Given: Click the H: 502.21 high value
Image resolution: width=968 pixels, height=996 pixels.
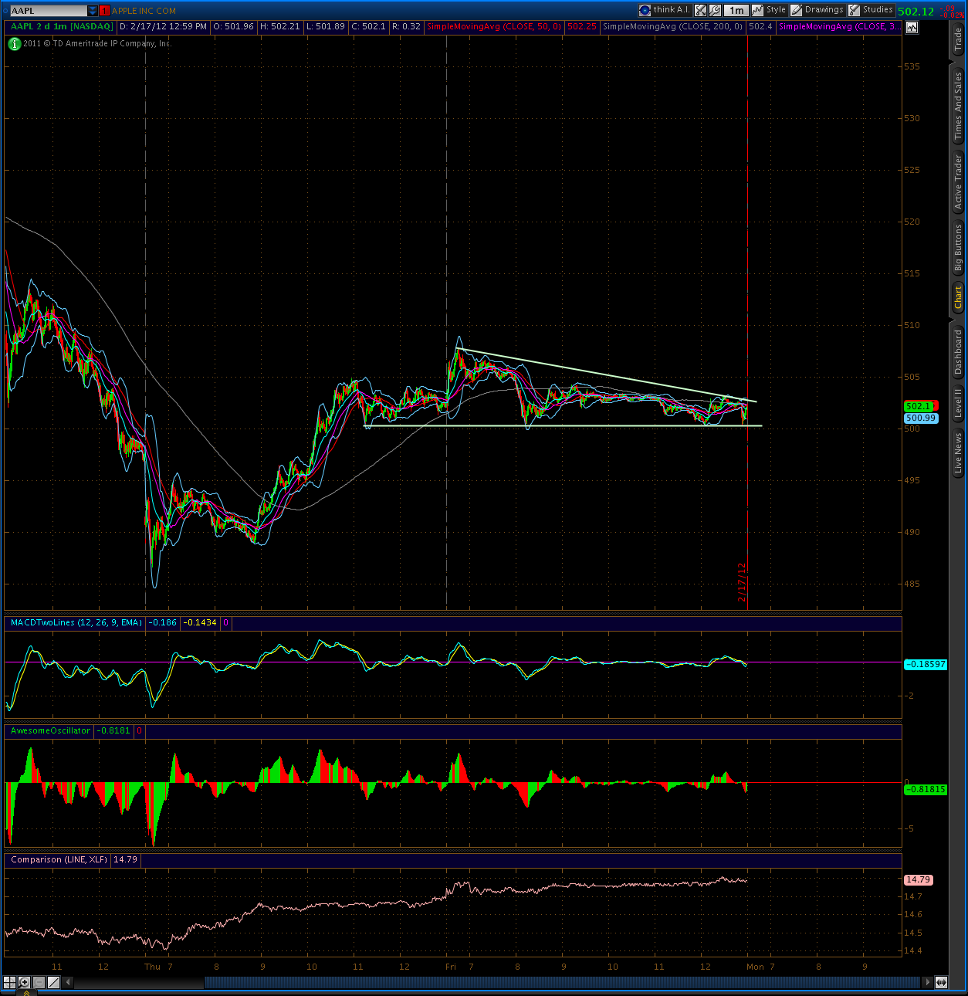Looking at the screenshot, I should (x=280, y=26).
